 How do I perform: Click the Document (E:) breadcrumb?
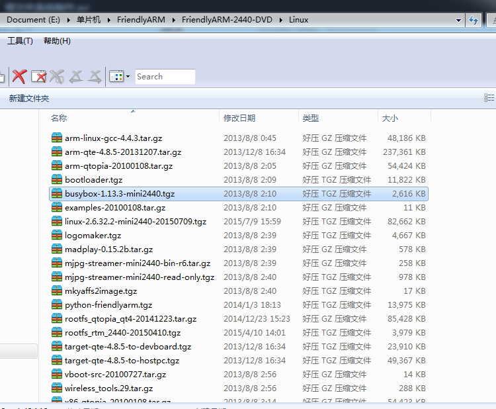pos(33,20)
